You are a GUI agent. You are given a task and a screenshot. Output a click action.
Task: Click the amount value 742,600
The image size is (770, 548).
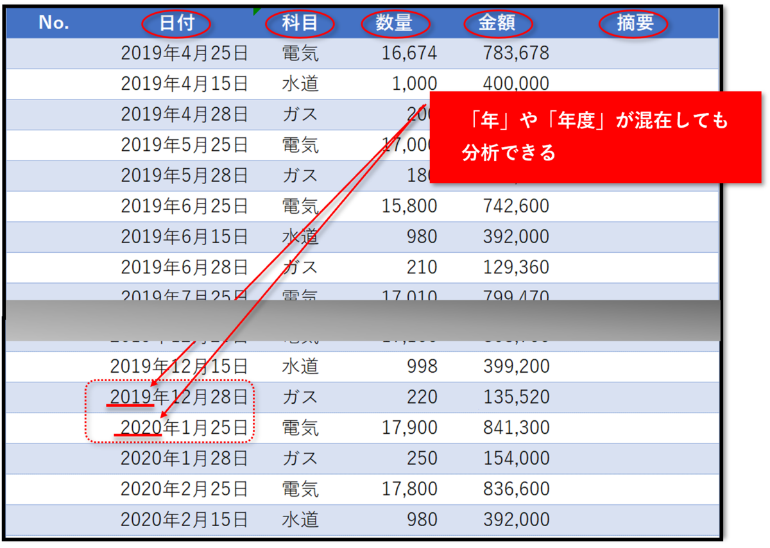click(516, 206)
